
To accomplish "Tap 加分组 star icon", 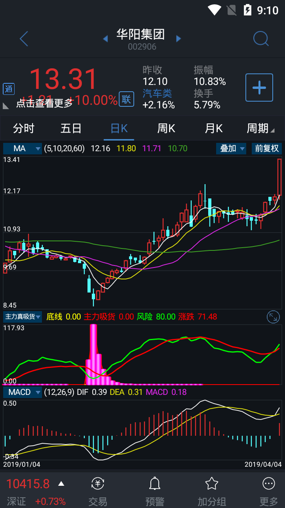I will [x=212, y=483].
